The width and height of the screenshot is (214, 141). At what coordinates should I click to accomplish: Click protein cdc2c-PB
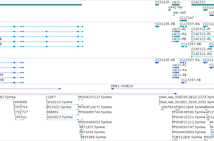pos(179,75)
